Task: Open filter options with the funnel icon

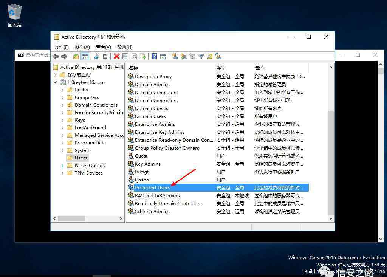Action: [201, 57]
